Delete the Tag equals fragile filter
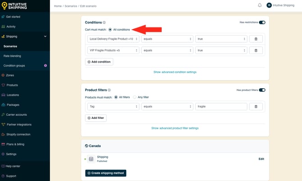The height and width of the screenshot is (181, 302). [x=256, y=107]
